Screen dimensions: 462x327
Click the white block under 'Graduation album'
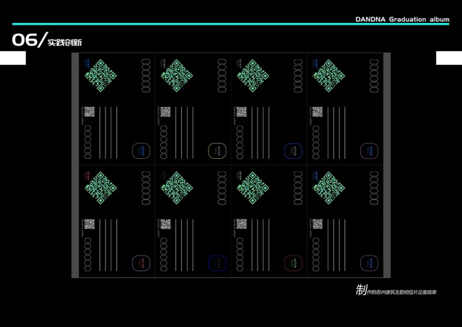[449, 58]
